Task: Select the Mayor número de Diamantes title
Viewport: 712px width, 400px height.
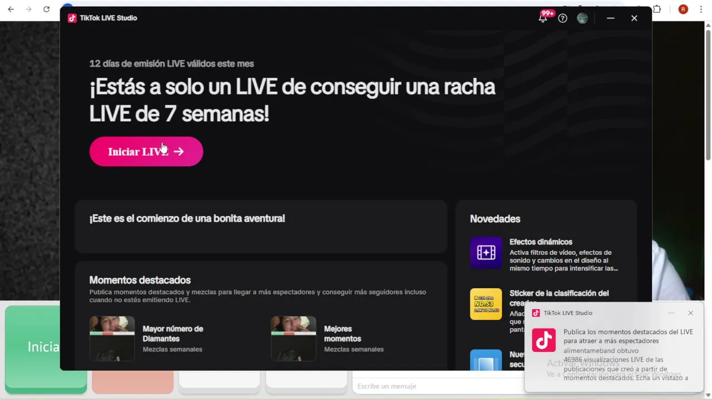Action: click(173, 333)
